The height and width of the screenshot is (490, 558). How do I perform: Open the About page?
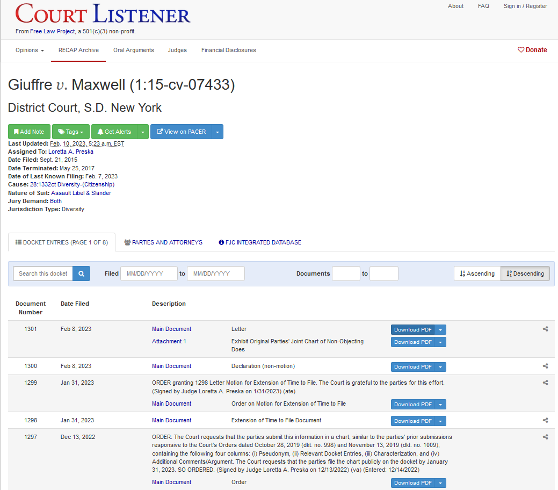click(455, 6)
